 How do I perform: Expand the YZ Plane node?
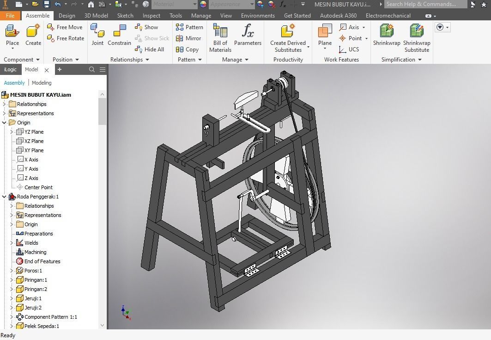click(12, 132)
